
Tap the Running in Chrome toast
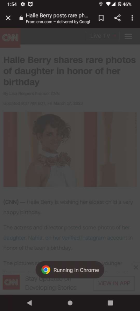(x=70, y=270)
